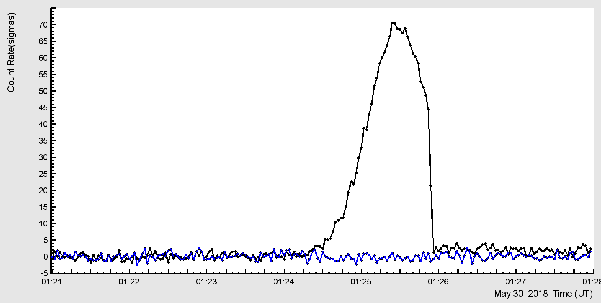Click the 40 y-axis tick label

[43, 124]
